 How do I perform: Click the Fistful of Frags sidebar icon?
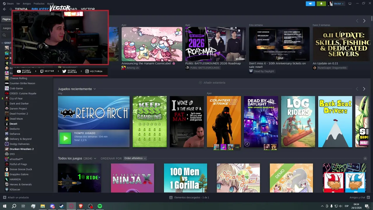click(x=7, y=164)
